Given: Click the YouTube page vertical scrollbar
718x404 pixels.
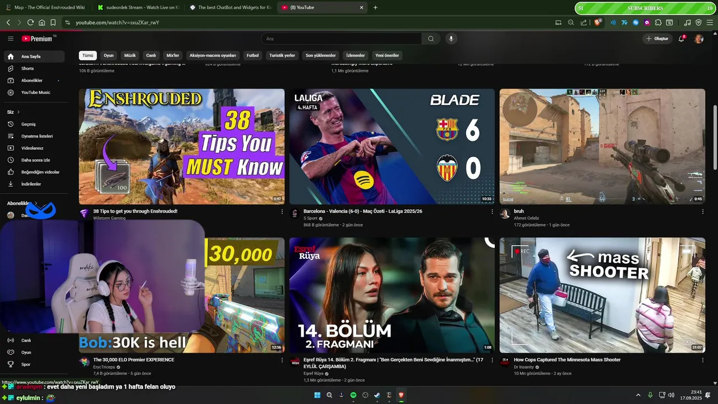Looking at the screenshot, I should 715,137.
